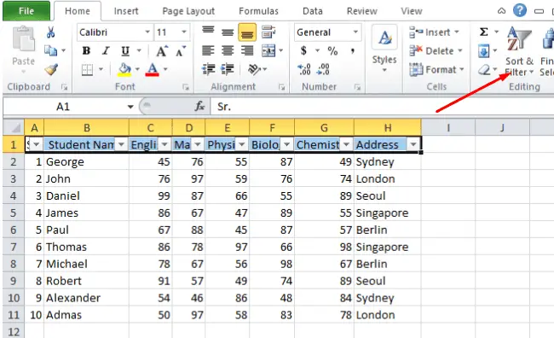This screenshot has width=554, height=338.
Task: Switch to the Insert tab
Action: [x=126, y=11]
